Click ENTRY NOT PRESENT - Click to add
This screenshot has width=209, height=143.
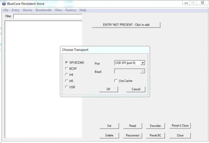126,25
